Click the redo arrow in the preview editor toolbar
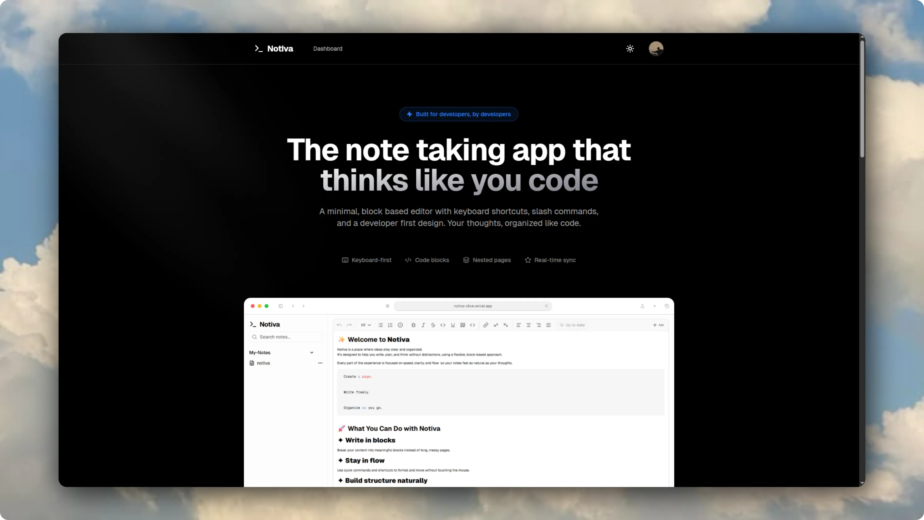Viewport: 924px width, 520px height. click(349, 325)
